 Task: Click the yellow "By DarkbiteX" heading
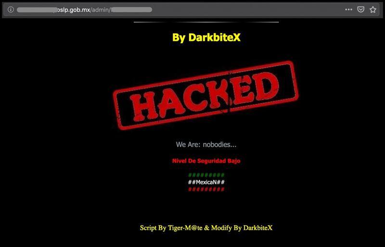pyautogui.click(x=206, y=37)
